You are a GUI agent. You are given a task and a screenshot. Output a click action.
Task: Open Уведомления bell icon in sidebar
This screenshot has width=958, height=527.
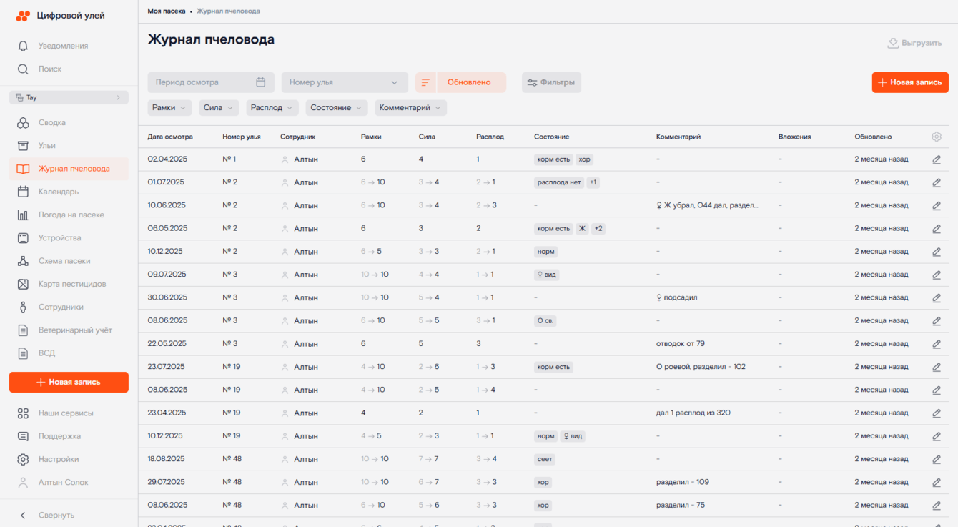(23, 46)
